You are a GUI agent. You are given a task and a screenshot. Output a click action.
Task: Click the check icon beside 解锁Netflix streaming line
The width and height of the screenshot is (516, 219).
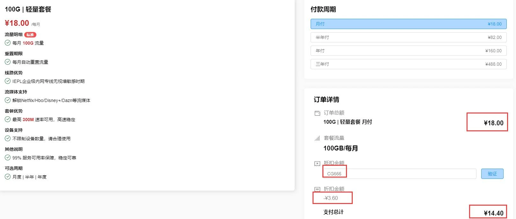[8, 100]
